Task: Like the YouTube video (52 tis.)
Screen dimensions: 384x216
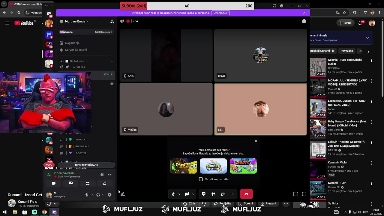Action: click(190, 203)
